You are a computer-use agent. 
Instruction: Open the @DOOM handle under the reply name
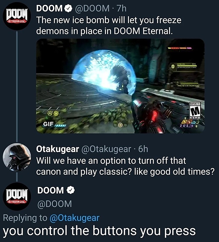55,204
